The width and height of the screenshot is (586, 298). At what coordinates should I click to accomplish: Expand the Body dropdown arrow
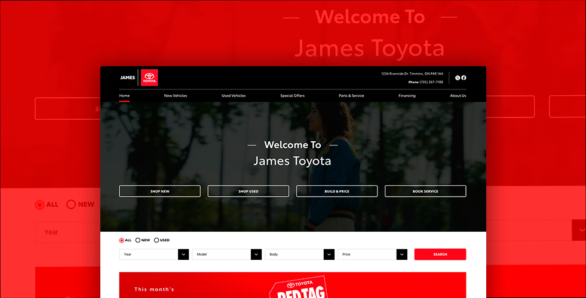pos(329,254)
